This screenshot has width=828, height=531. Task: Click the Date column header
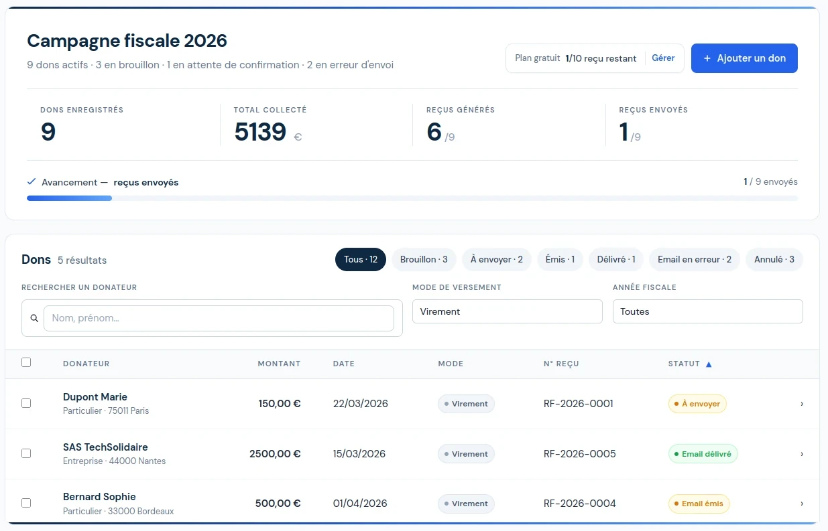coord(343,364)
